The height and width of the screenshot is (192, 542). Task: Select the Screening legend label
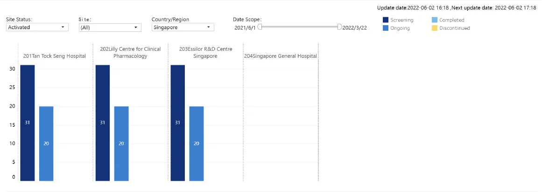(x=401, y=20)
